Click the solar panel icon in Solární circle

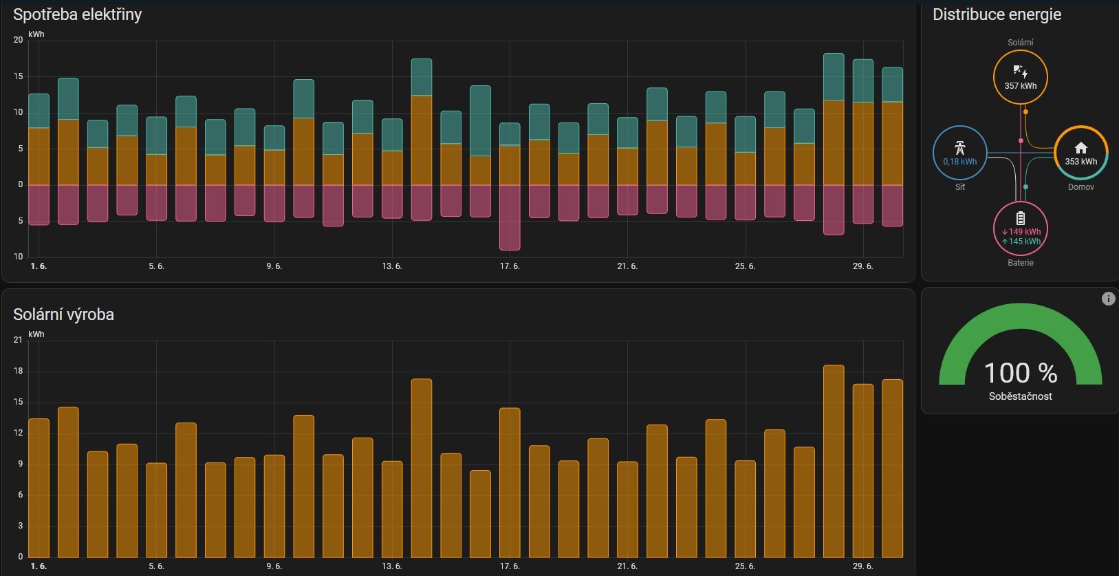pos(1021,72)
